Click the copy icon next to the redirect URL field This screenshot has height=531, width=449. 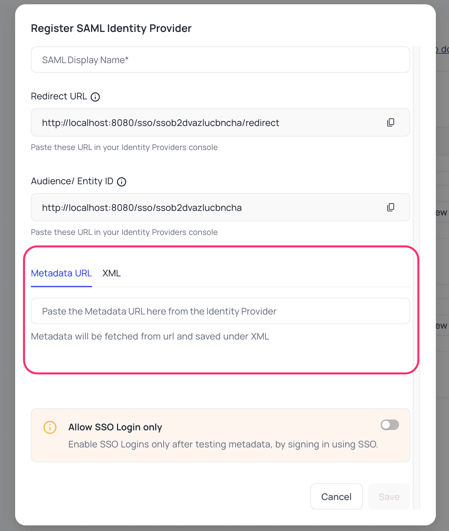(390, 122)
